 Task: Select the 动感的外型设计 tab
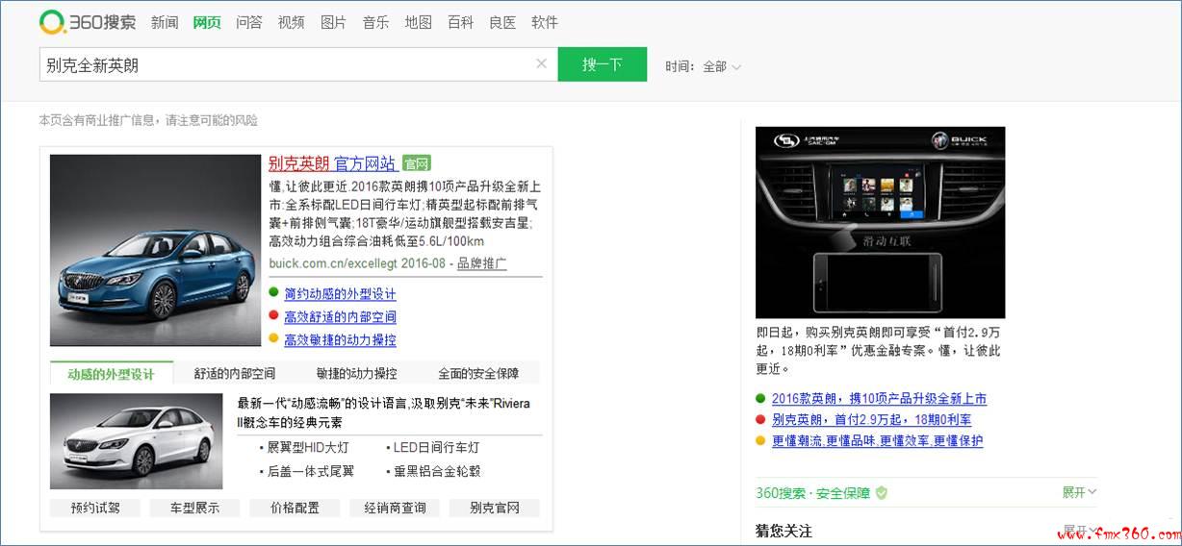coord(111,373)
